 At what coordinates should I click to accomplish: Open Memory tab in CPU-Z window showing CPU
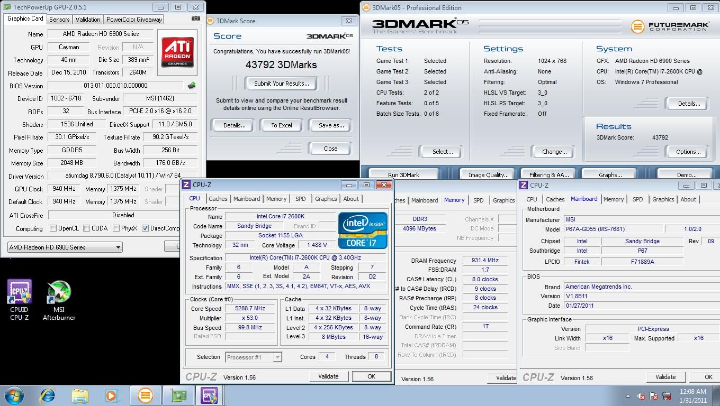[276, 199]
